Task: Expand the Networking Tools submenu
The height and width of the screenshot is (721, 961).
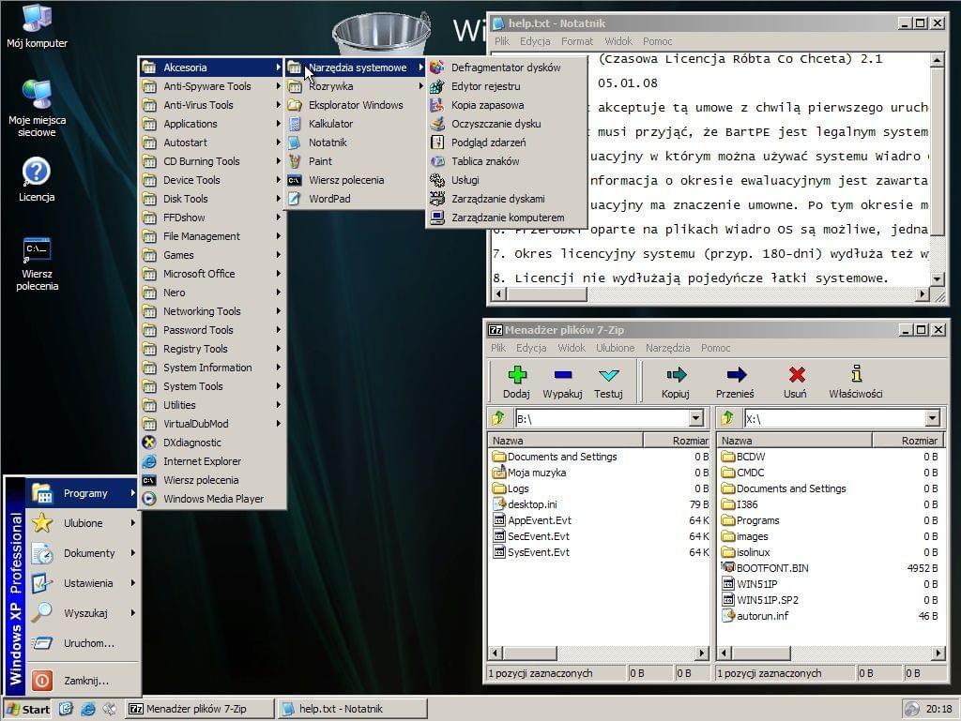Action: (x=212, y=311)
